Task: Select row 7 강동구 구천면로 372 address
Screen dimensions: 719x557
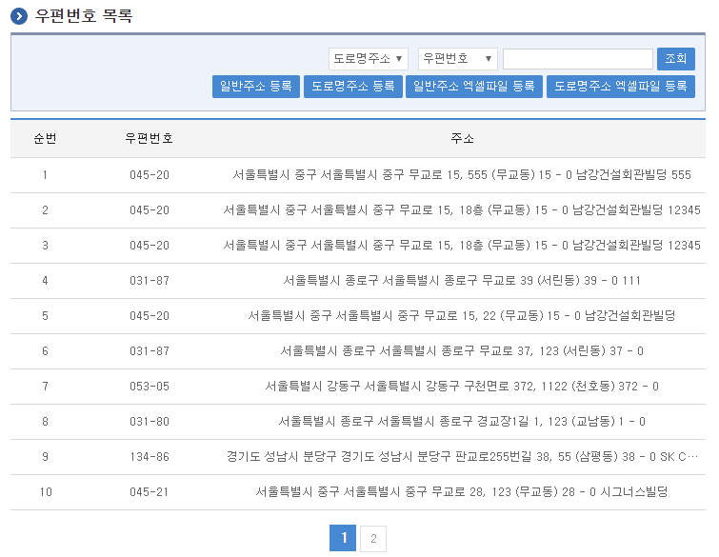Action: click(x=462, y=387)
